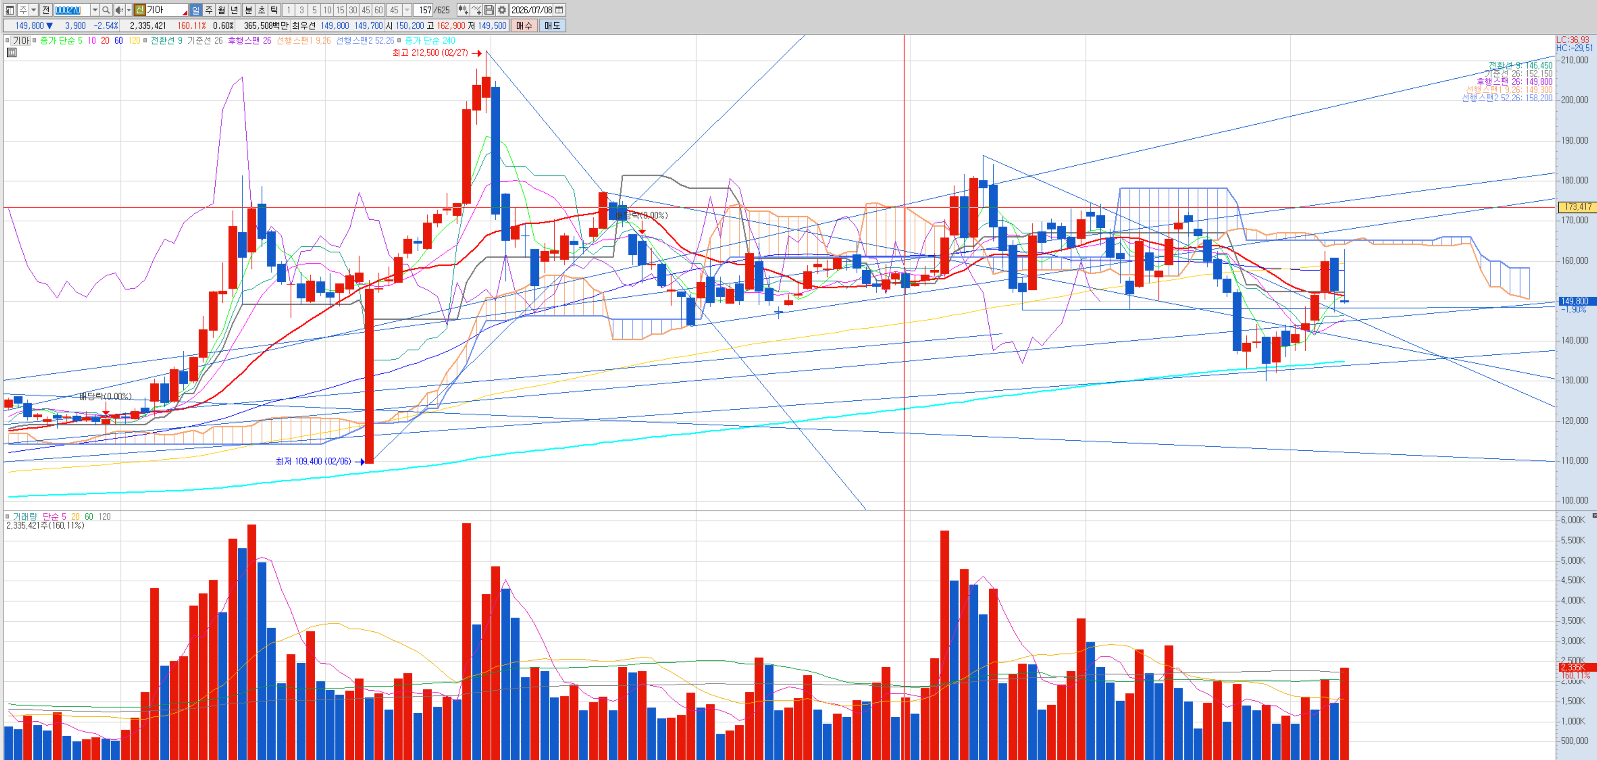Screen dimensions: 1597x760
Task: Open the calendar date picker icon
Action: click(559, 10)
